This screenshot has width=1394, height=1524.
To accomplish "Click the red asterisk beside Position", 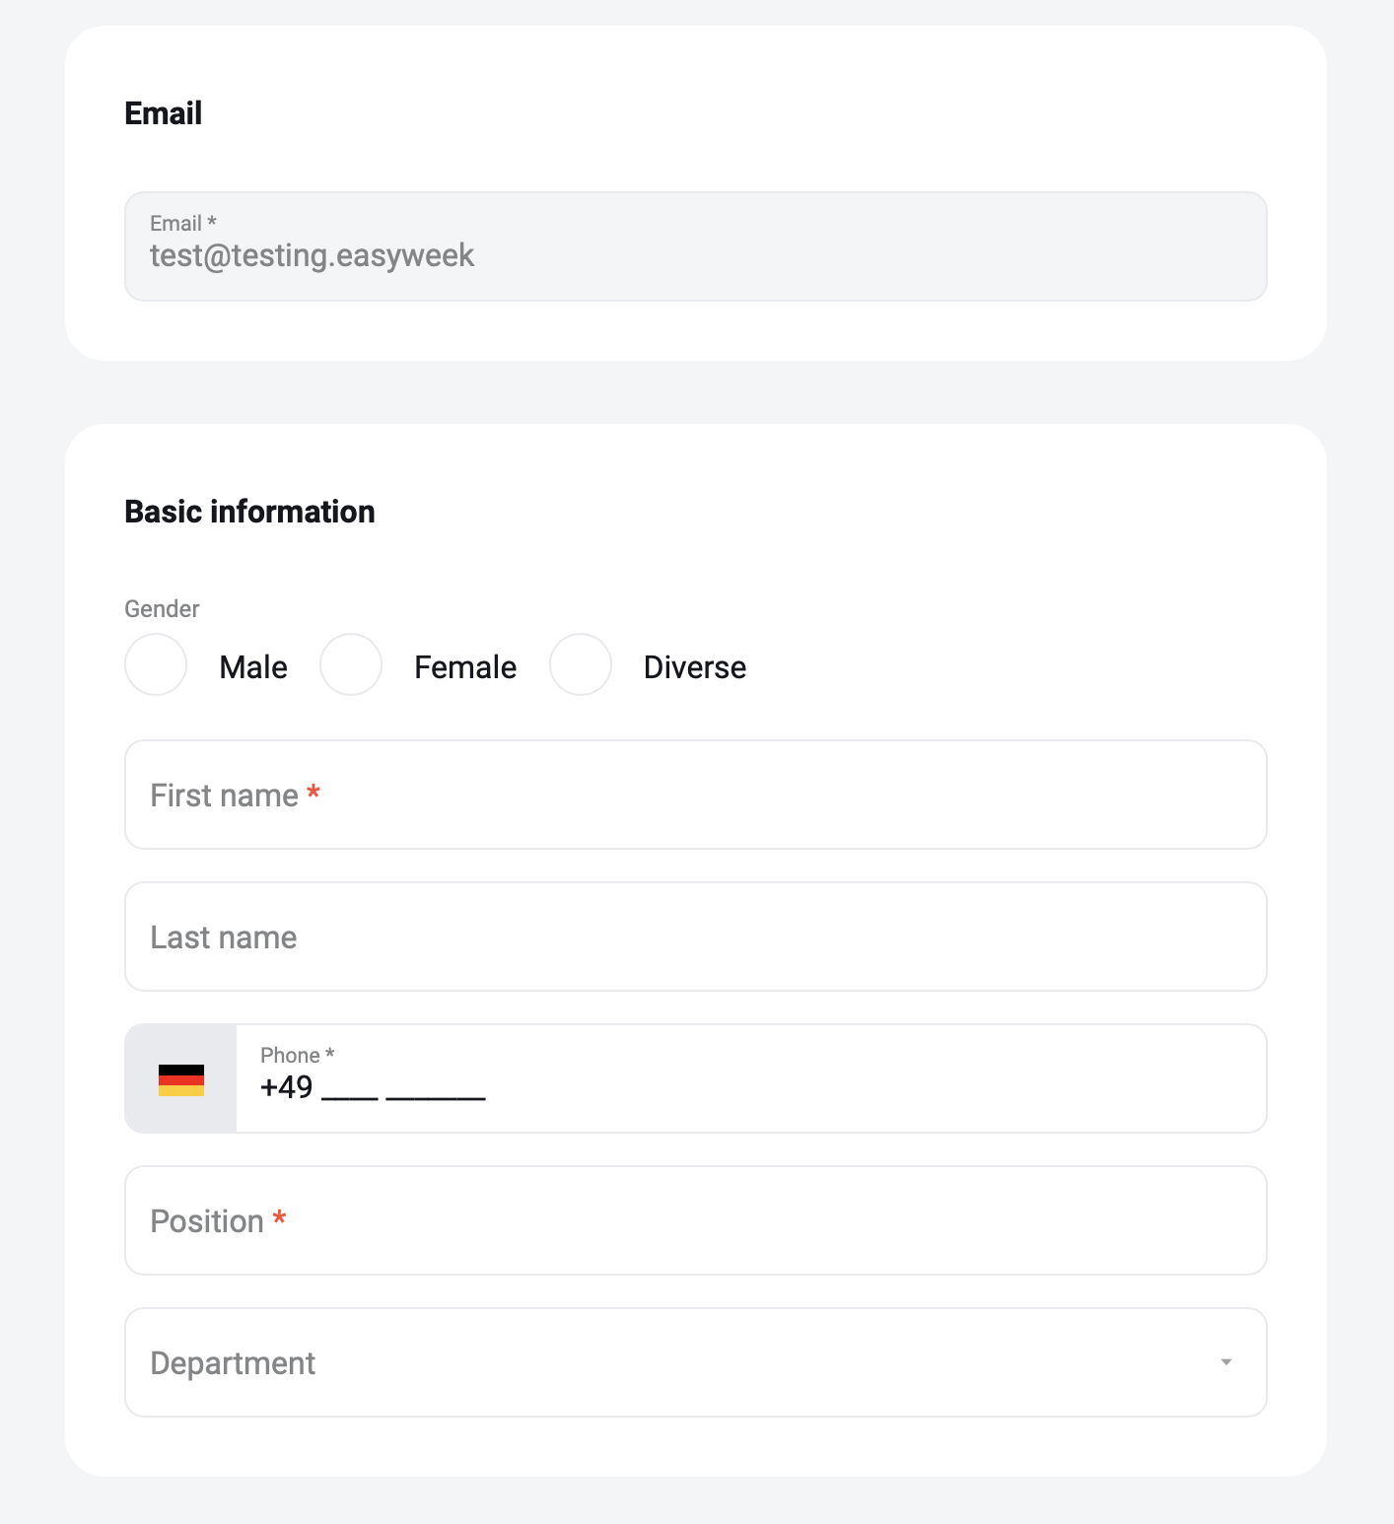I will click(x=280, y=1217).
